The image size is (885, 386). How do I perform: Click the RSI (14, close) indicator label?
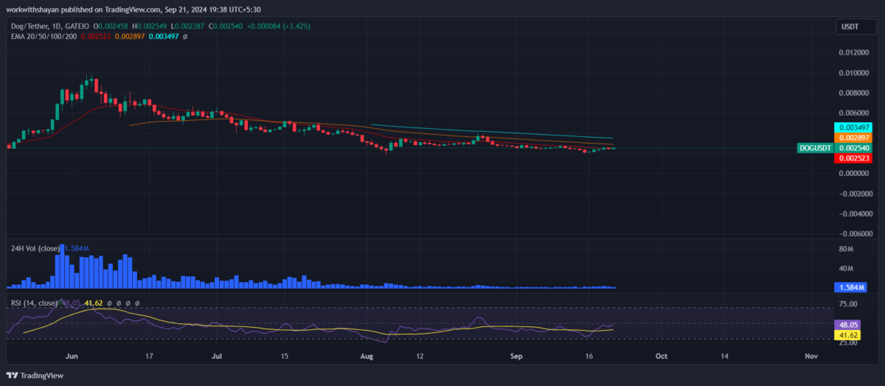click(33, 303)
